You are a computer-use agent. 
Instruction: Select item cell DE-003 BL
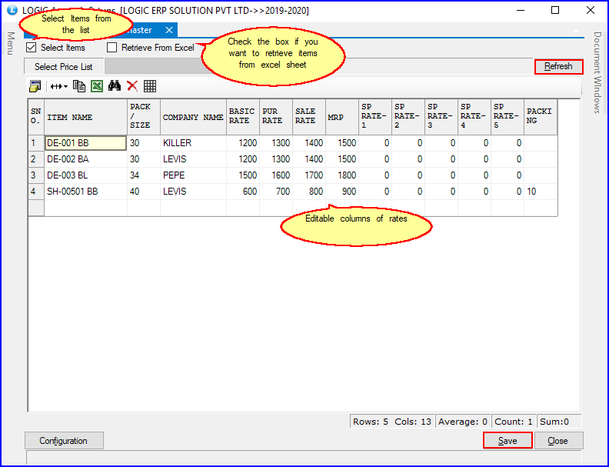click(85, 175)
